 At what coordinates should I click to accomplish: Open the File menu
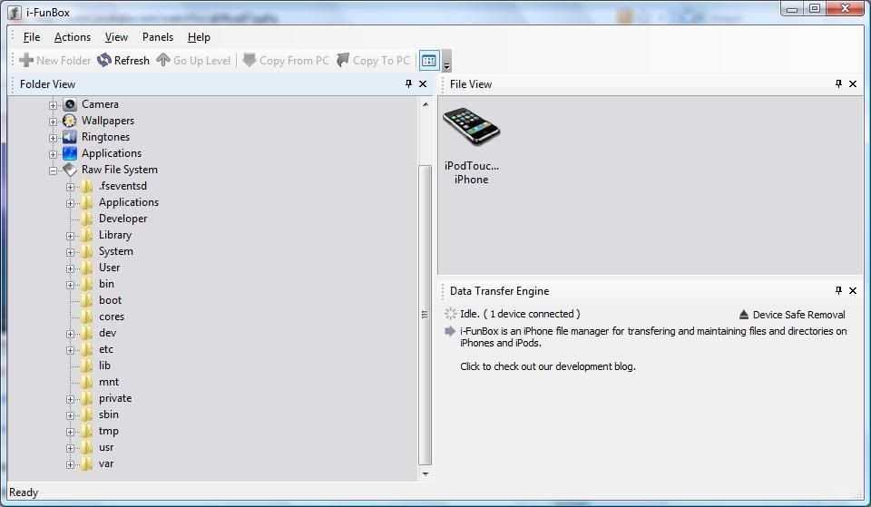coord(32,37)
